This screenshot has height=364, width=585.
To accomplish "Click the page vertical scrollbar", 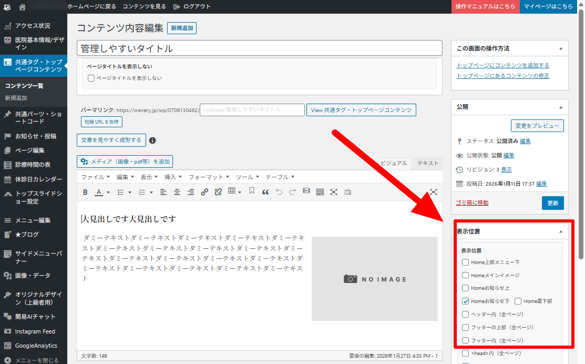I will [581, 132].
